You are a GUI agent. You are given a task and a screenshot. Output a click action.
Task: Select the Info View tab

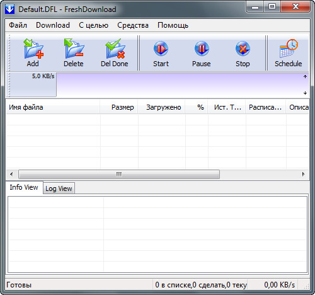pyautogui.click(x=24, y=187)
